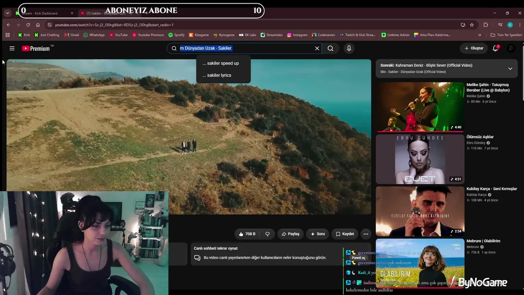This screenshot has height=295, width=524.
Task: Start voice search with the microphone
Action: point(349,48)
